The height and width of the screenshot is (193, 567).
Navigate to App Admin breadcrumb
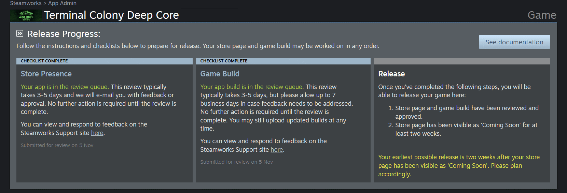[62, 3]
